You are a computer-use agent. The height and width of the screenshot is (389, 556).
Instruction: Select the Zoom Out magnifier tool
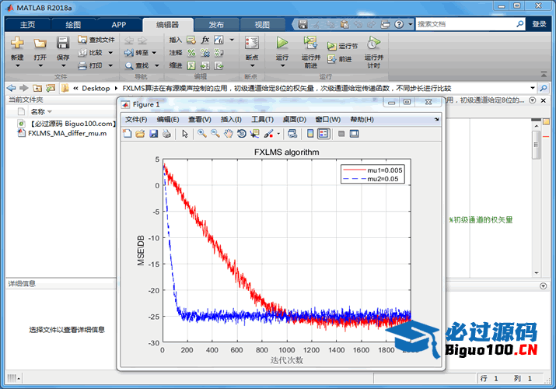pyautogui.click(x=215, y=134)
